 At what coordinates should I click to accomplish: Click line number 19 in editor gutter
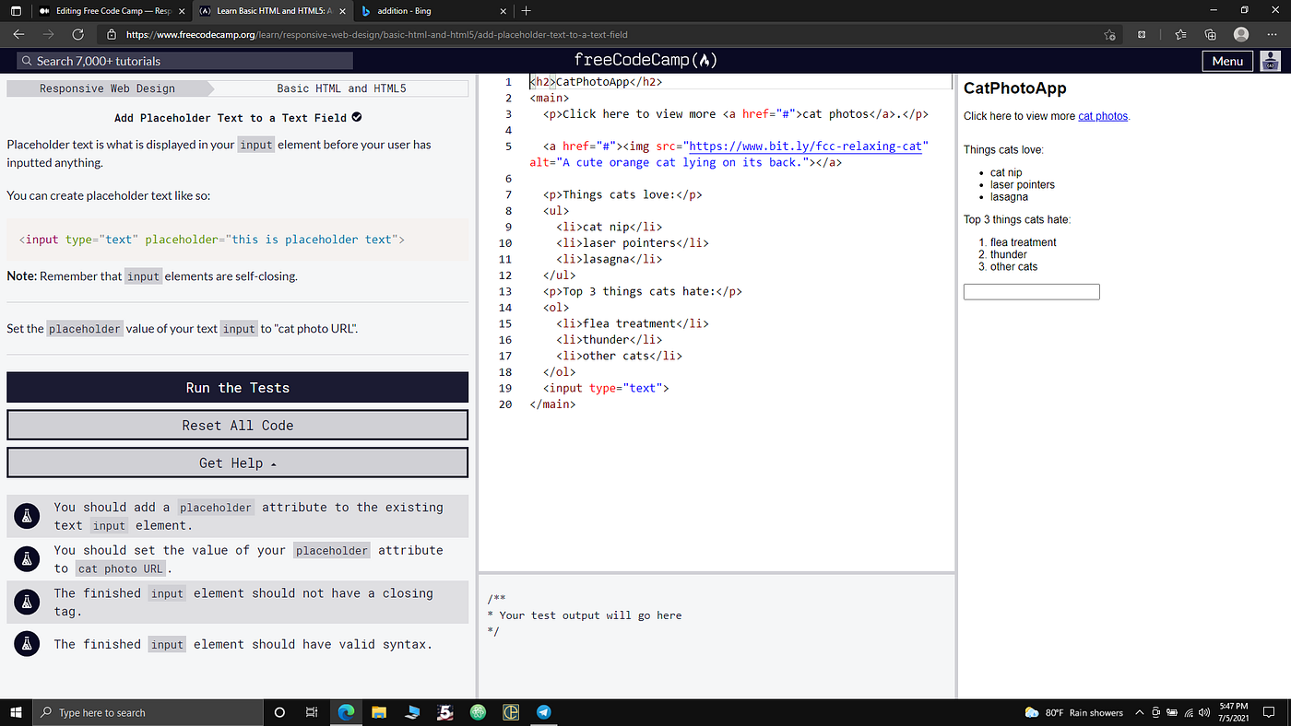pos(504,388)
